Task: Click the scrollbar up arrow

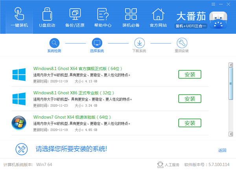Action: tap(230, 65)
